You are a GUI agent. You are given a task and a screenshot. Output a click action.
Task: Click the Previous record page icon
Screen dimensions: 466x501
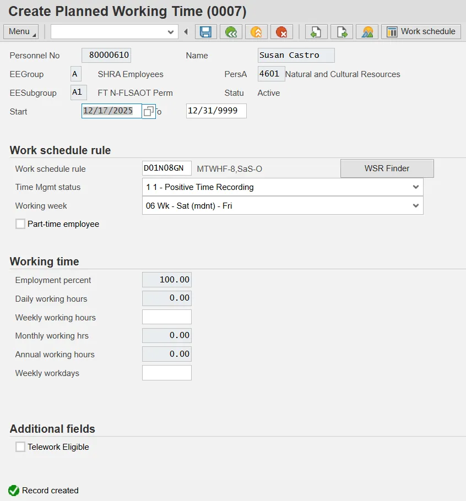coord(316,32)
